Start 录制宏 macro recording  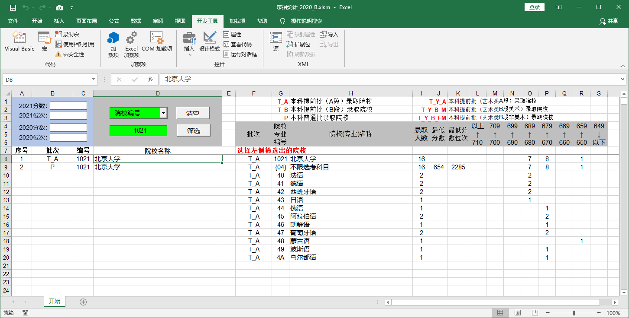click(x=67, y=34)
